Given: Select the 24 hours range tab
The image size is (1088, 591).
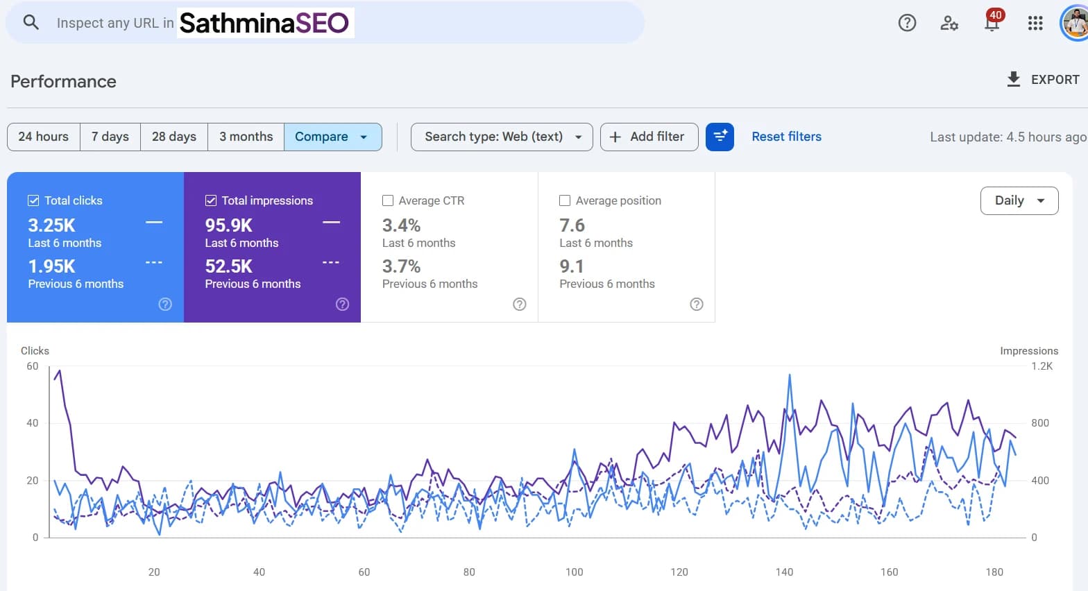Looking at the screenshot, I should pos(44,137).
